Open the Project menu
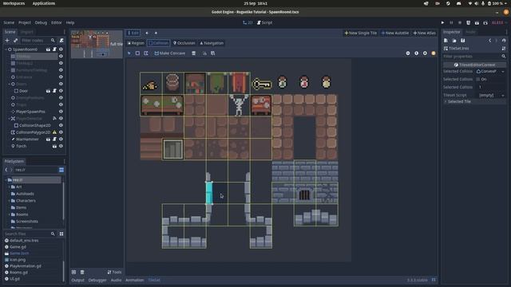 pos(25,23)
